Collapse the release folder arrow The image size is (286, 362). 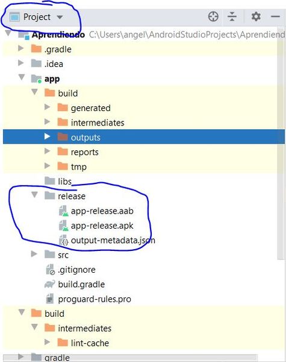34,195
